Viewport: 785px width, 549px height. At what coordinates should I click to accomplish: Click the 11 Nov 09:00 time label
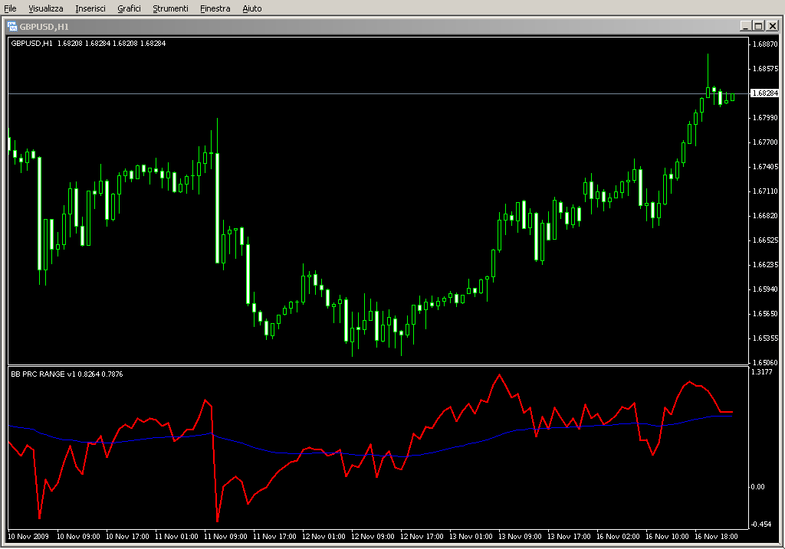click(x=225, y=537)
